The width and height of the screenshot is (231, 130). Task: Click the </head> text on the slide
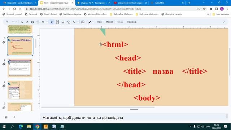pyautogui.click(x=131, y=84)
